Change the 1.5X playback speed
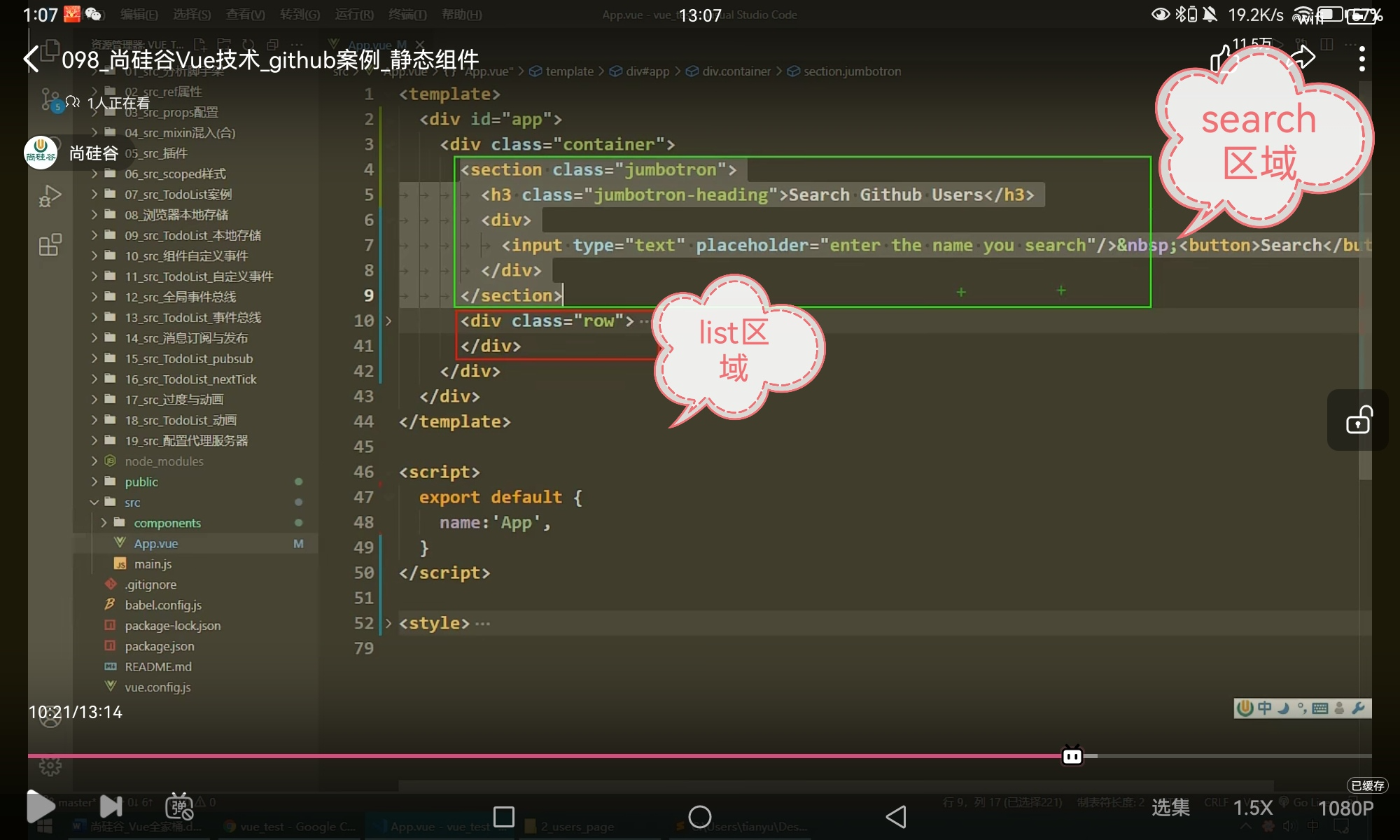 [1253, 808]
